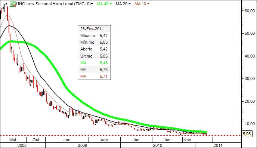Screen dimensions: 257x148
Task: Click the 60,00 price axis label
Action: (x=250, y=11)
